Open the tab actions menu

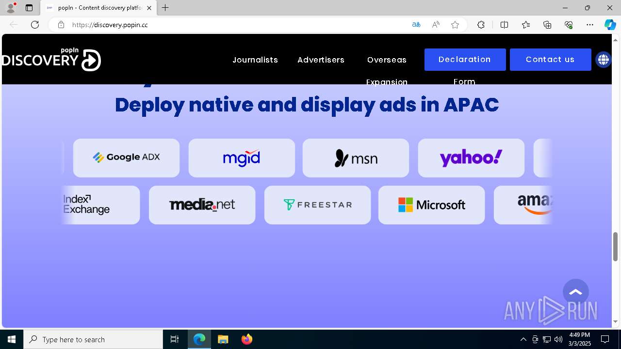29,8
